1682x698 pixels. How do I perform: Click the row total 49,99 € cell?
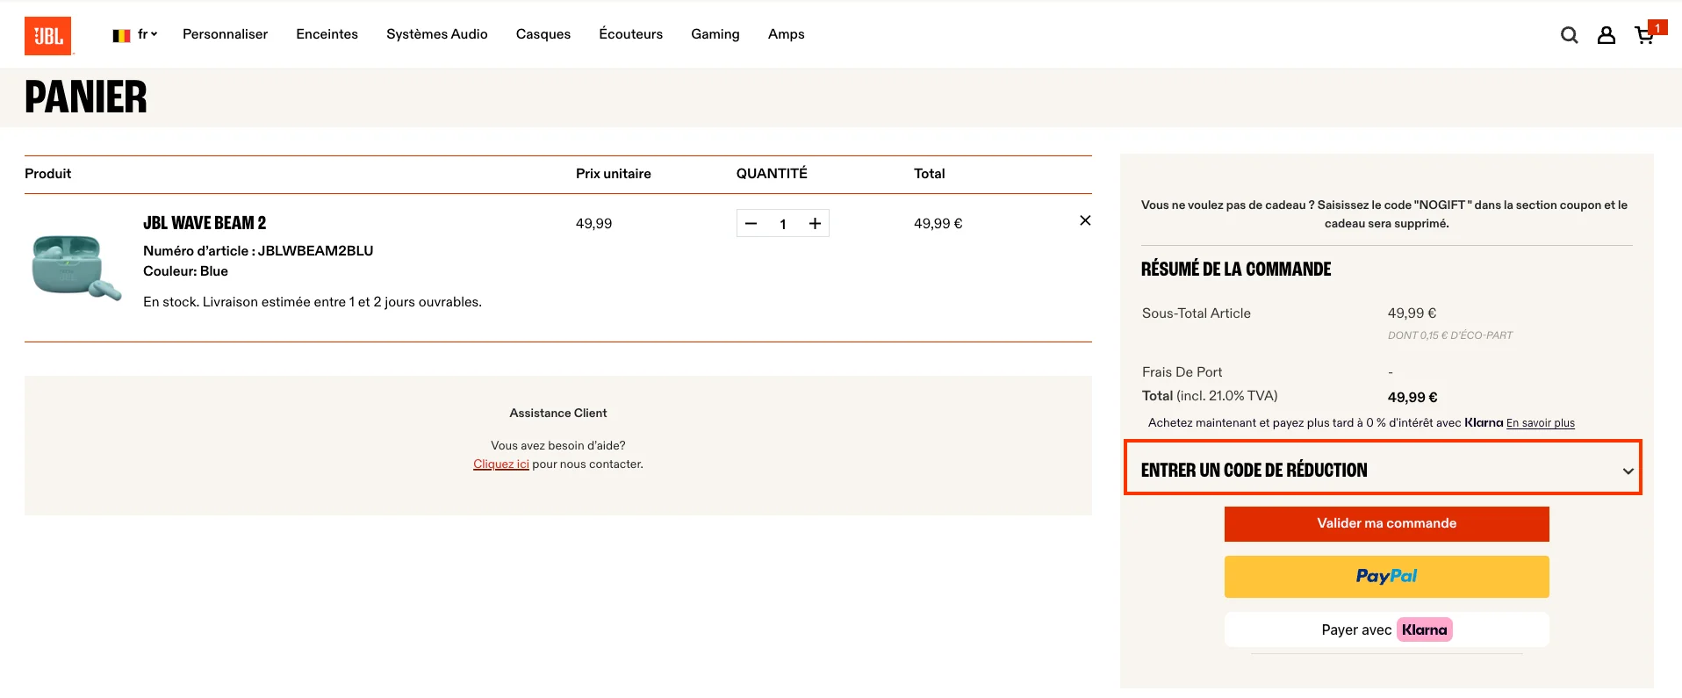pyautogui.click(x=938, y=224)
